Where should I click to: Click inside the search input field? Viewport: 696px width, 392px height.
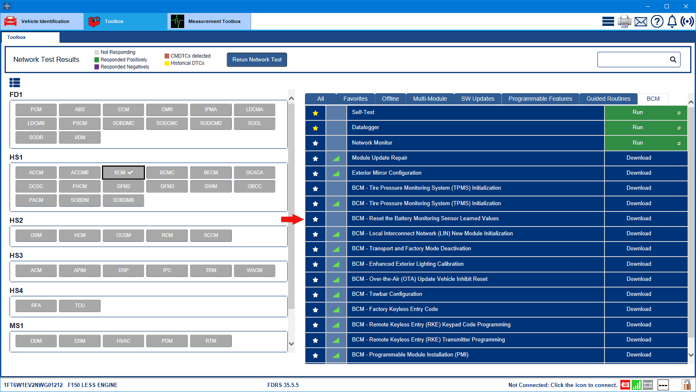pos(632,60)
